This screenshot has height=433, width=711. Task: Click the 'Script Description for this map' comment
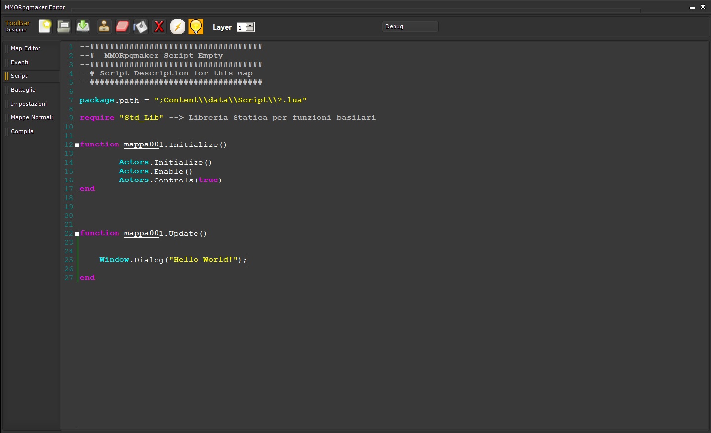click(166, 73)
